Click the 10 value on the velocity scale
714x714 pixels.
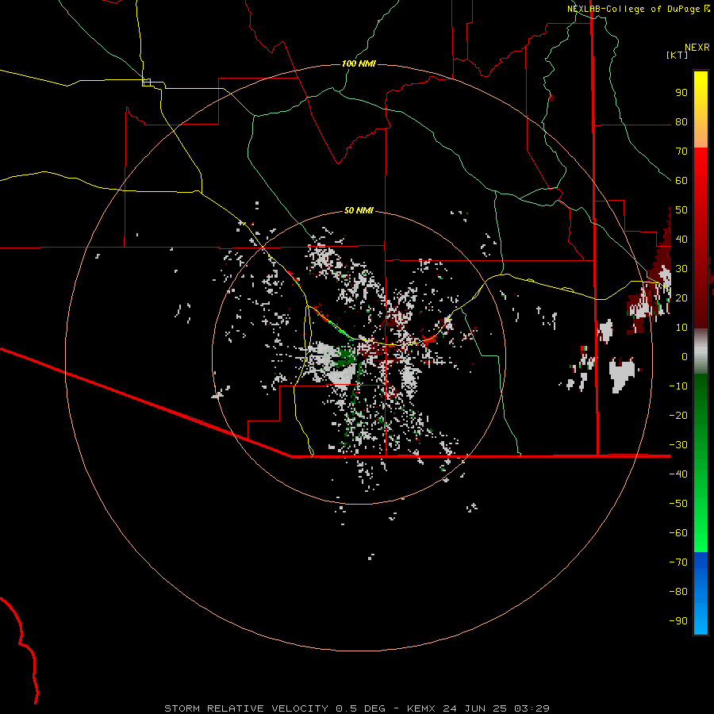pos(681,328)
